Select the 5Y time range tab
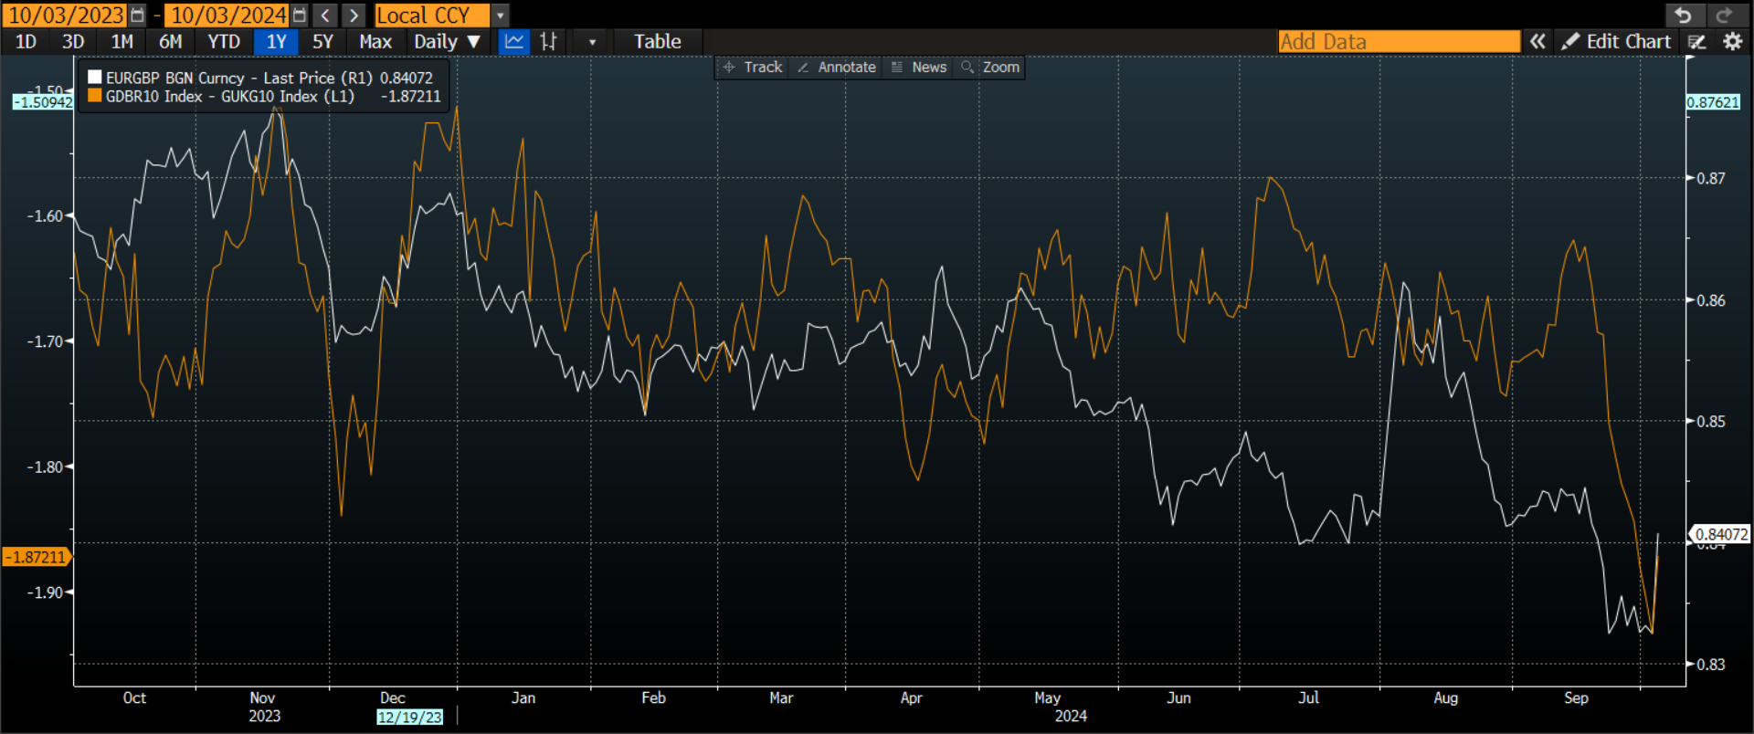The height and width of the screenshot is (734, 1754). click(x=322, y=41)
